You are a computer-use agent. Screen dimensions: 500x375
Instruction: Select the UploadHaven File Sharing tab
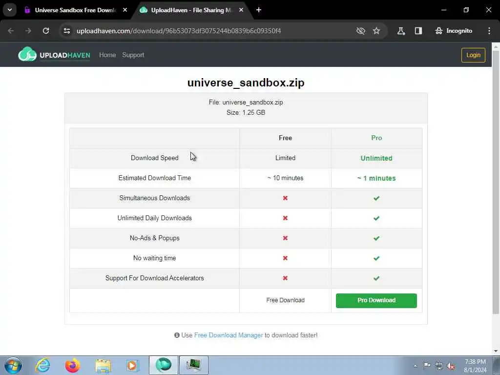190,10
